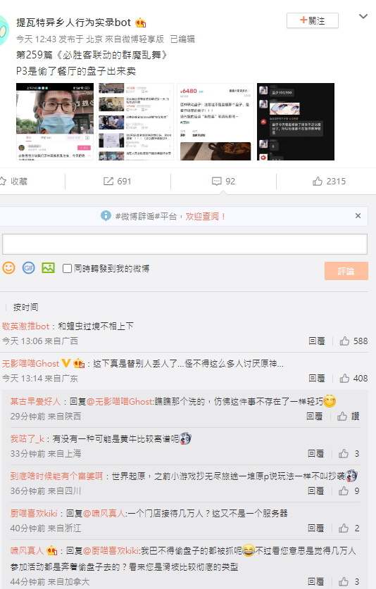The width and height of the screenshot is (376, 589).
Task: Click 收藏 to favorite the post
Action: point(14,182)
